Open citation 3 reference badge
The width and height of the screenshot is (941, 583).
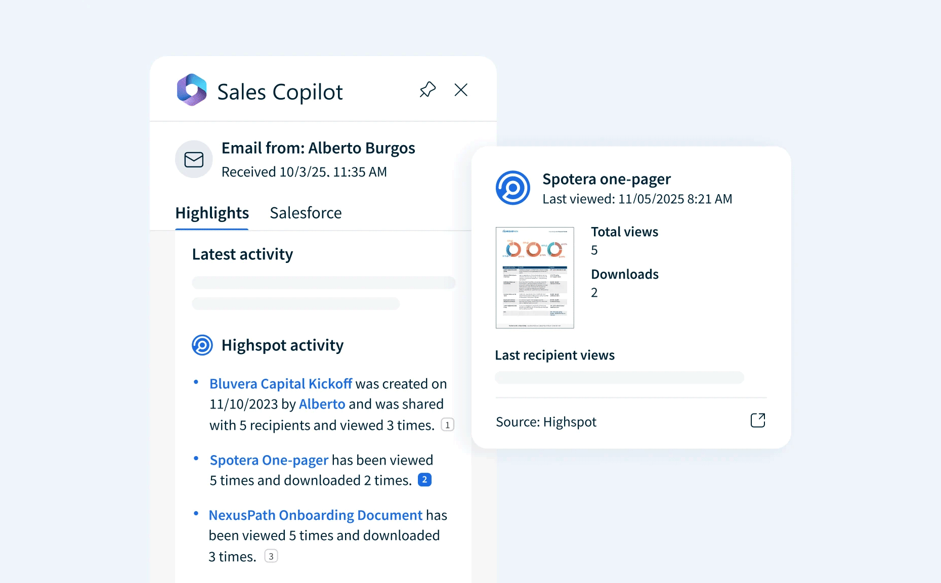point(271,556)
